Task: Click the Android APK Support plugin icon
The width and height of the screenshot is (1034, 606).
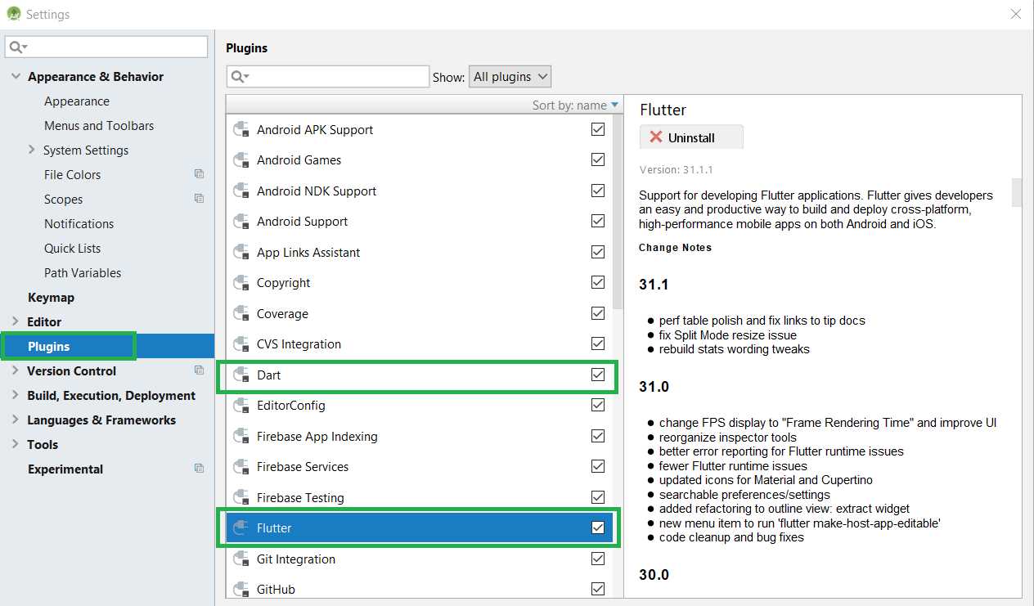Action: coord(240,129)
